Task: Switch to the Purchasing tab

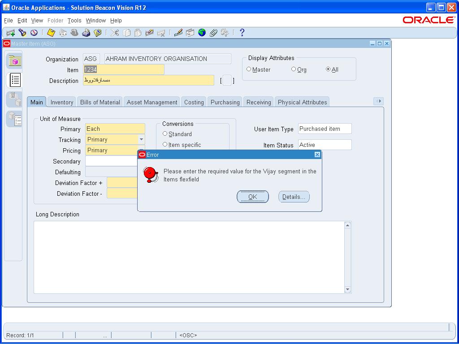Action: tap(225, 102)
